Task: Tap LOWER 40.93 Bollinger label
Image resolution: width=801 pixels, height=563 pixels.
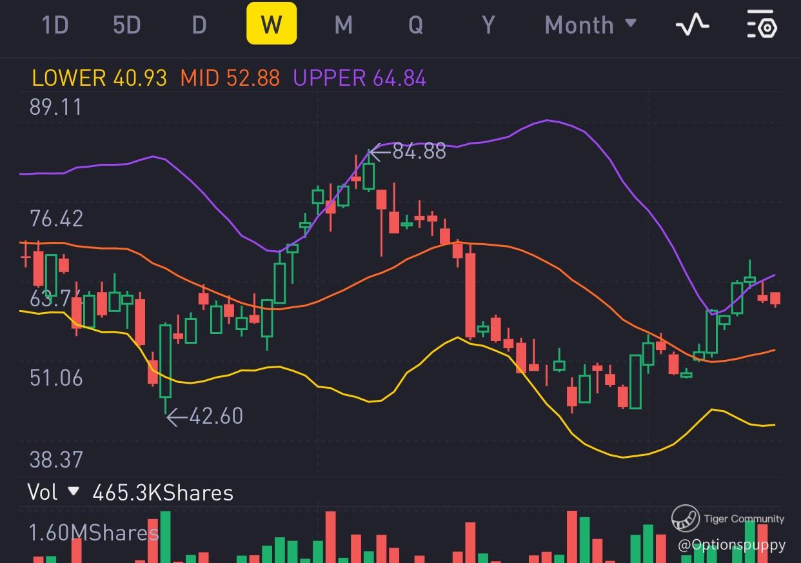Action: [99, 78]
